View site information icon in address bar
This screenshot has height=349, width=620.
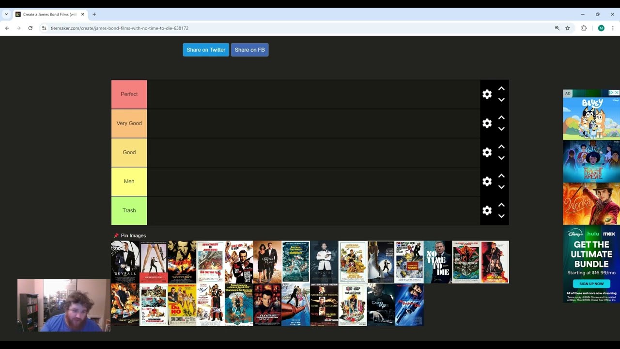[x=44, y=28]
